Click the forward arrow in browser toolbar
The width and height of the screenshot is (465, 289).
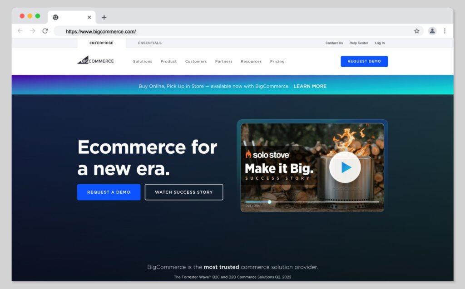pyautogui.click(x=33, y=31)
